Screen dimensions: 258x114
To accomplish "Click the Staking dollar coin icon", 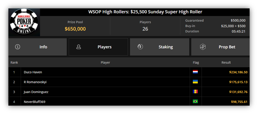I will coord(140,47).
